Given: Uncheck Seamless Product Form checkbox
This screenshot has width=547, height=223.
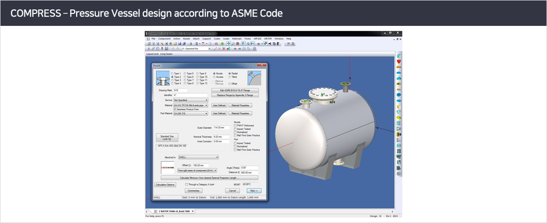Looking at the screenshot, I should [x=175, y=109].
